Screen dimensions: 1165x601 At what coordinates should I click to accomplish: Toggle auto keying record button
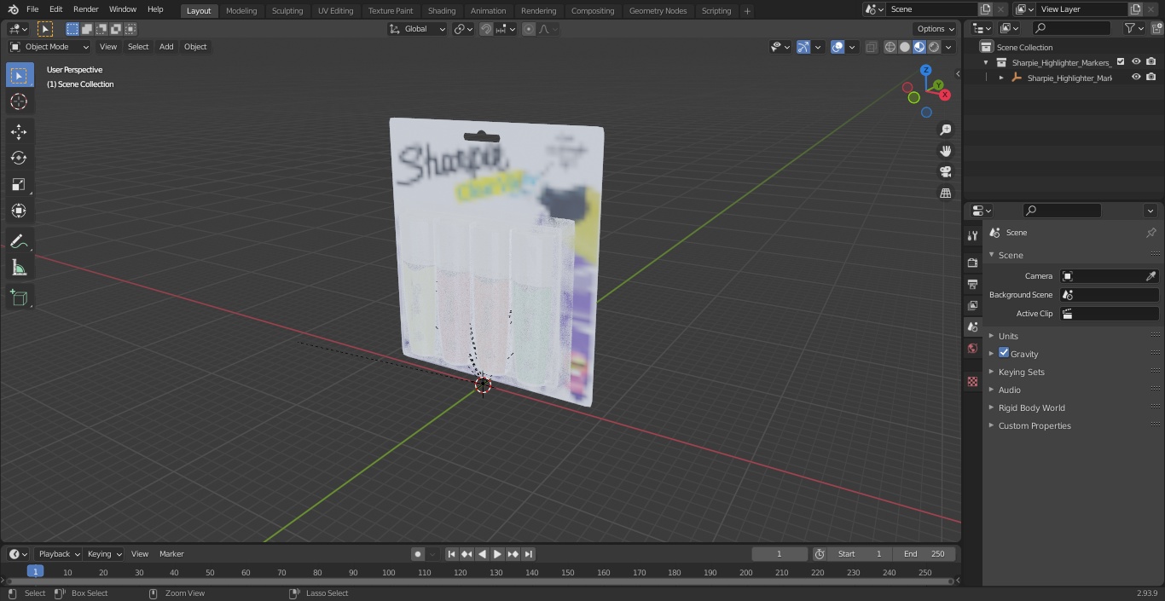point(418,554)
